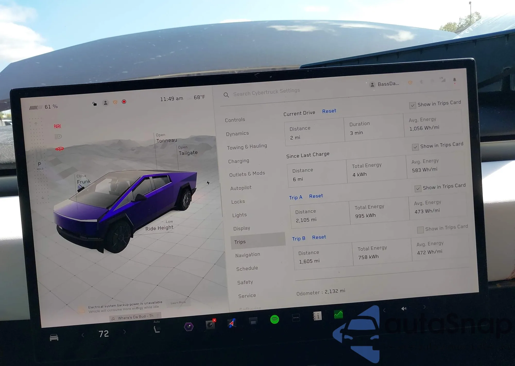Open the car controls icon in the dock
The height and width of the screenshot is (366, 515).
coord(54,337)
